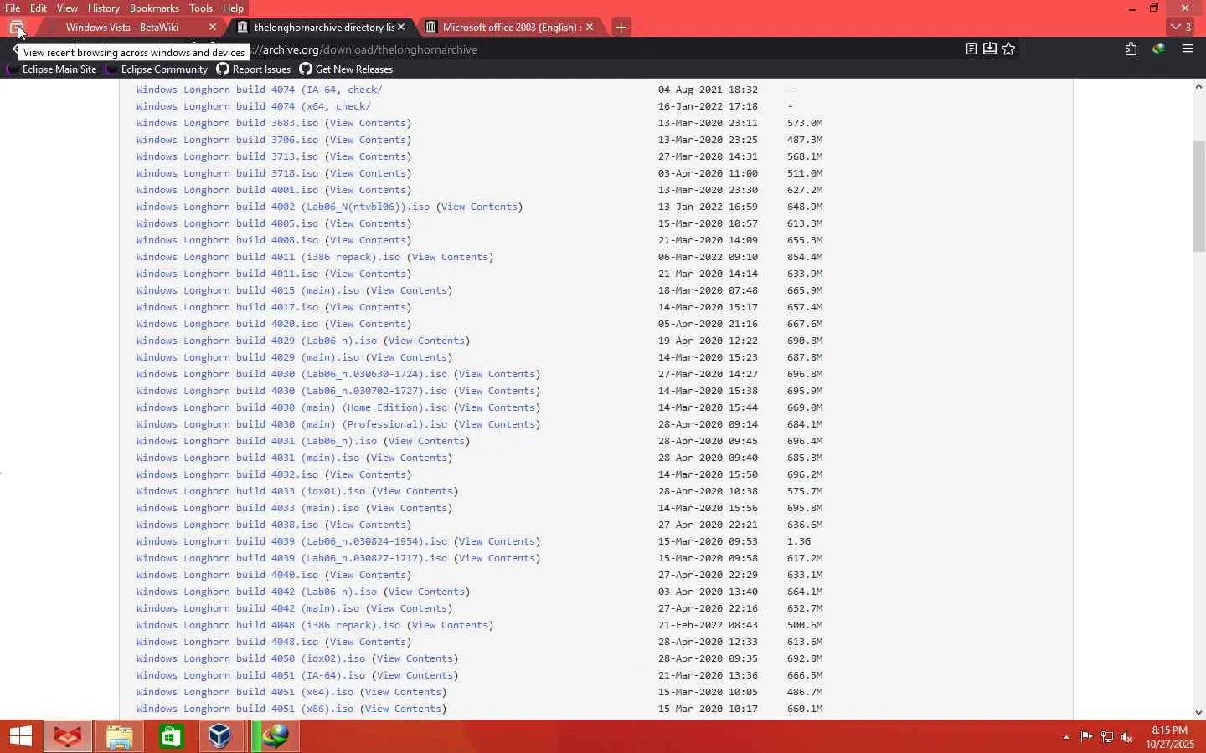Download Windows Longhorn build 3683.iso
The image size is (1206, 753).
coord(228,123)
